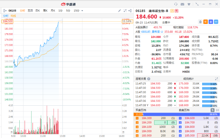Open dropdown arrow next to 15分

(x=82, y=11)
